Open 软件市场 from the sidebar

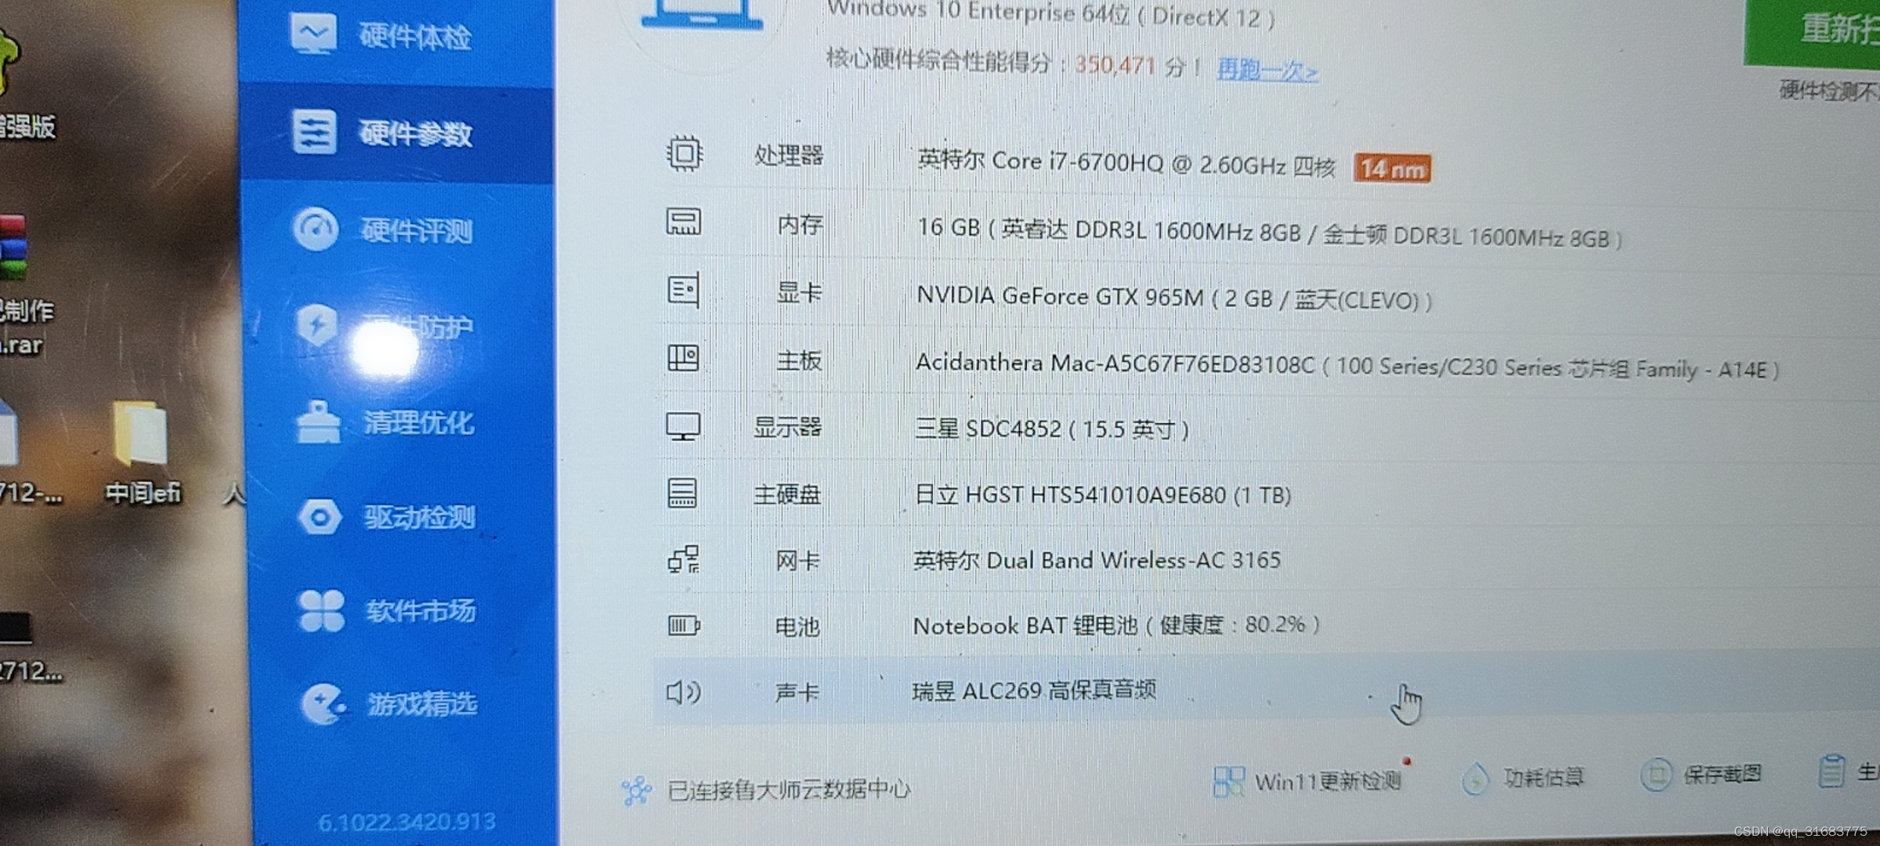point(418,611)
